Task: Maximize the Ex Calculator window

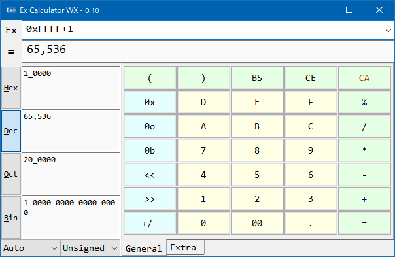Action: (349, 10)
